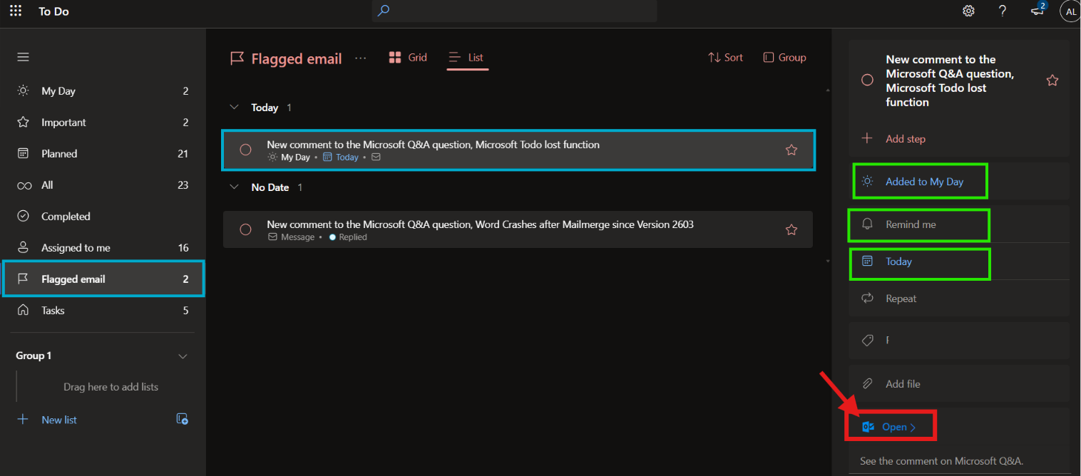Image resolution: width=1081 pixels, height=476 pixels.
Task: Complete the Word Crashes after Mailmerge task
Action: [x=245, y=229]
